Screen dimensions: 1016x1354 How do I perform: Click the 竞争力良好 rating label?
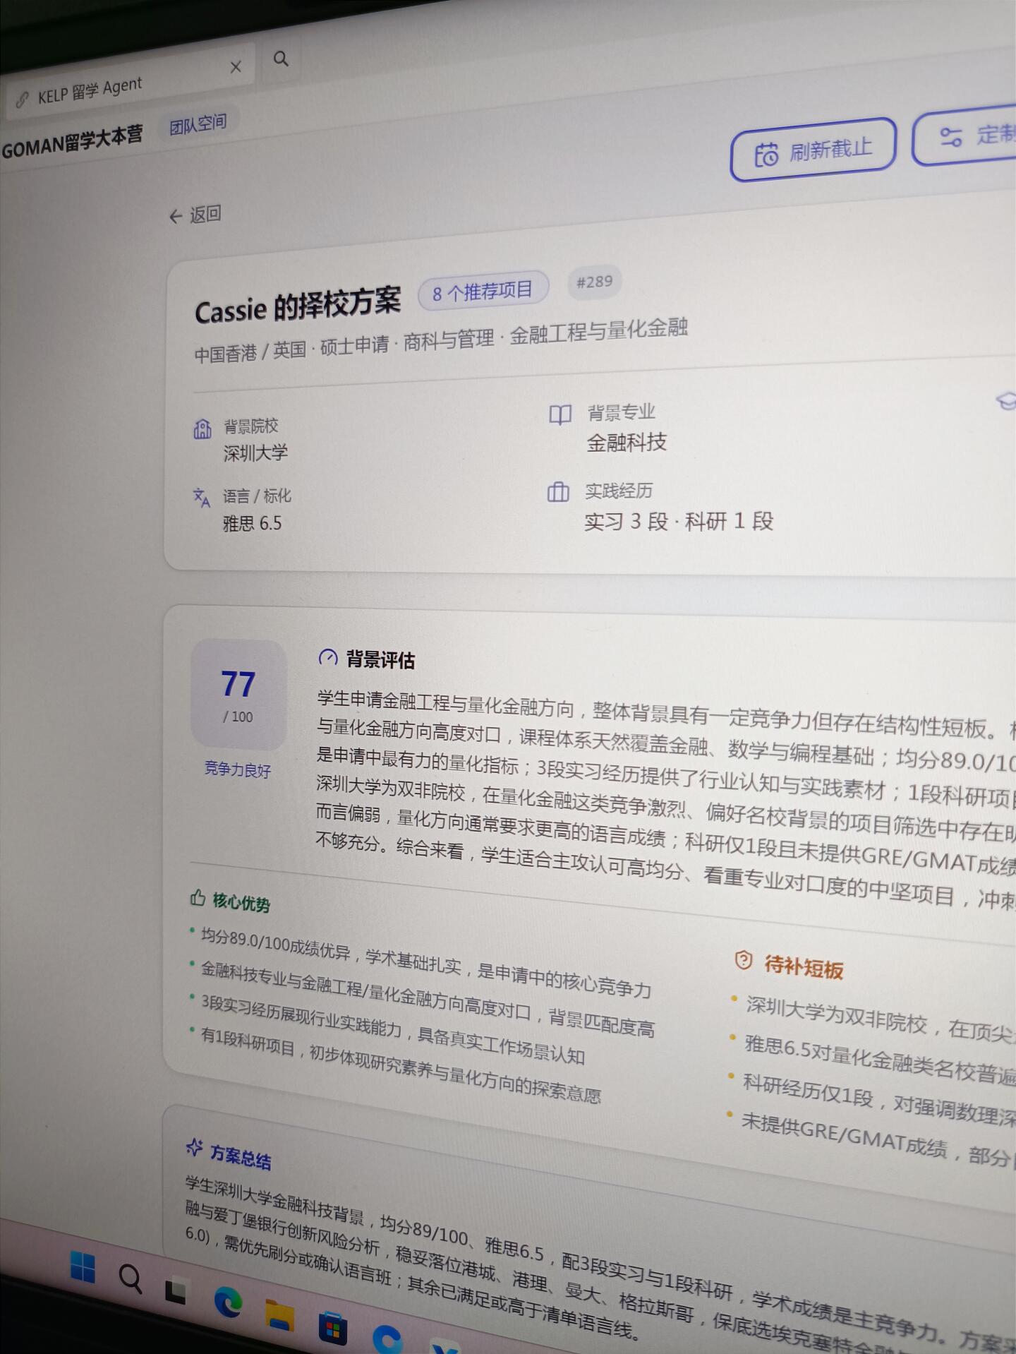[x=238, y=769]
